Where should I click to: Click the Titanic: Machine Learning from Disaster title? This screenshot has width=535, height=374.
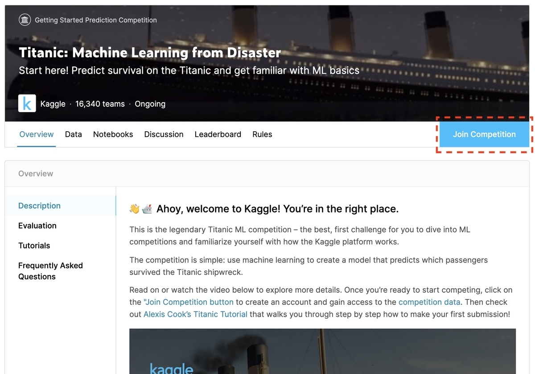click(150, 53)
